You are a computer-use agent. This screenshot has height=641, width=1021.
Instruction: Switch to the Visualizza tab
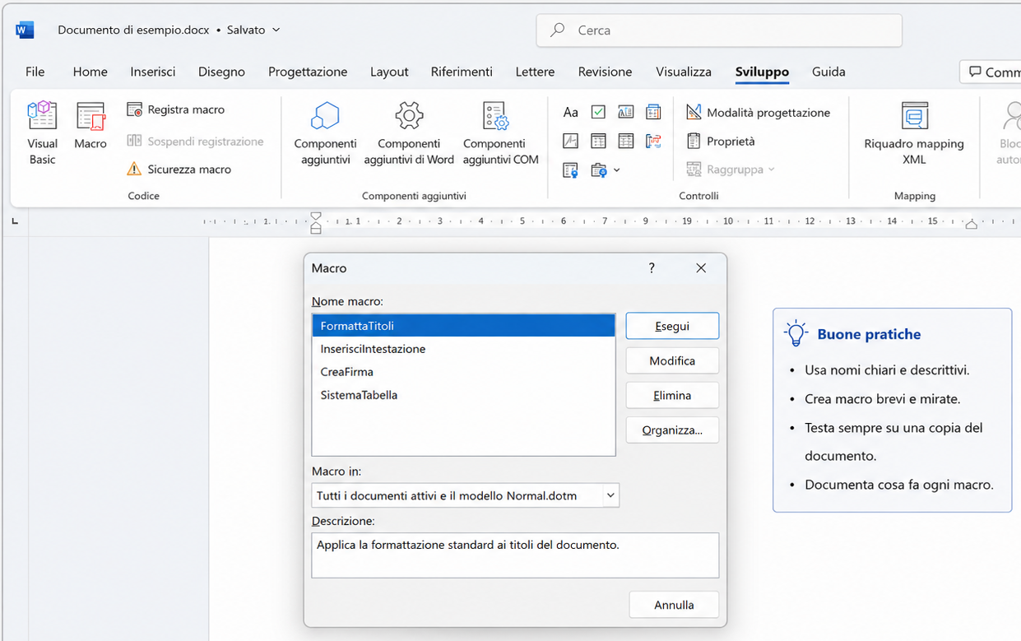(684, 72)
